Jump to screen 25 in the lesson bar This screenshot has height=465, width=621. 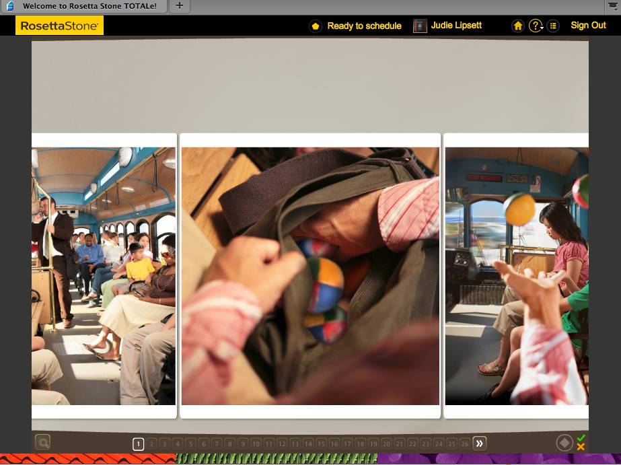pyautogui.click(x=452, y=444)
